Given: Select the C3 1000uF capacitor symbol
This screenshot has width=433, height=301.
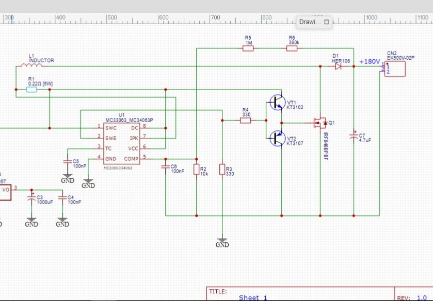Looking at the screenshot, I should tap(31, 198).
